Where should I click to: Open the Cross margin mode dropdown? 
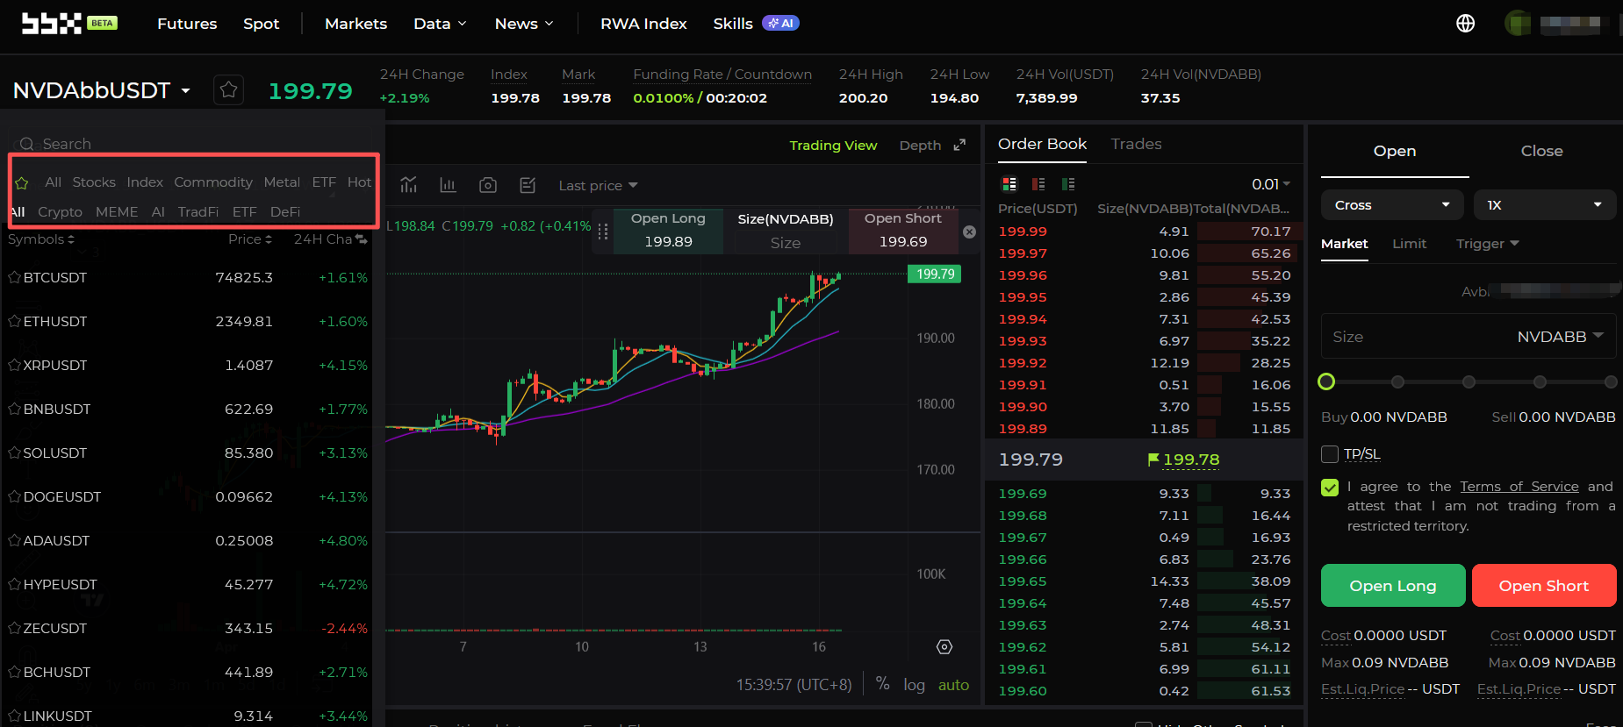tap(1392, 205)
